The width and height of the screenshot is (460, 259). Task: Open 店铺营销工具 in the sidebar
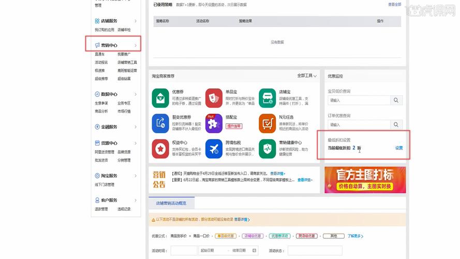pyautogui.click(x=127, y=62)
